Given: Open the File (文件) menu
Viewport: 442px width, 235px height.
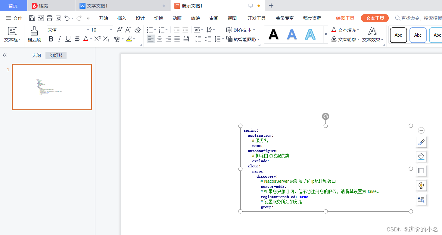Looking at the screenshot, I should pos(14,18).
